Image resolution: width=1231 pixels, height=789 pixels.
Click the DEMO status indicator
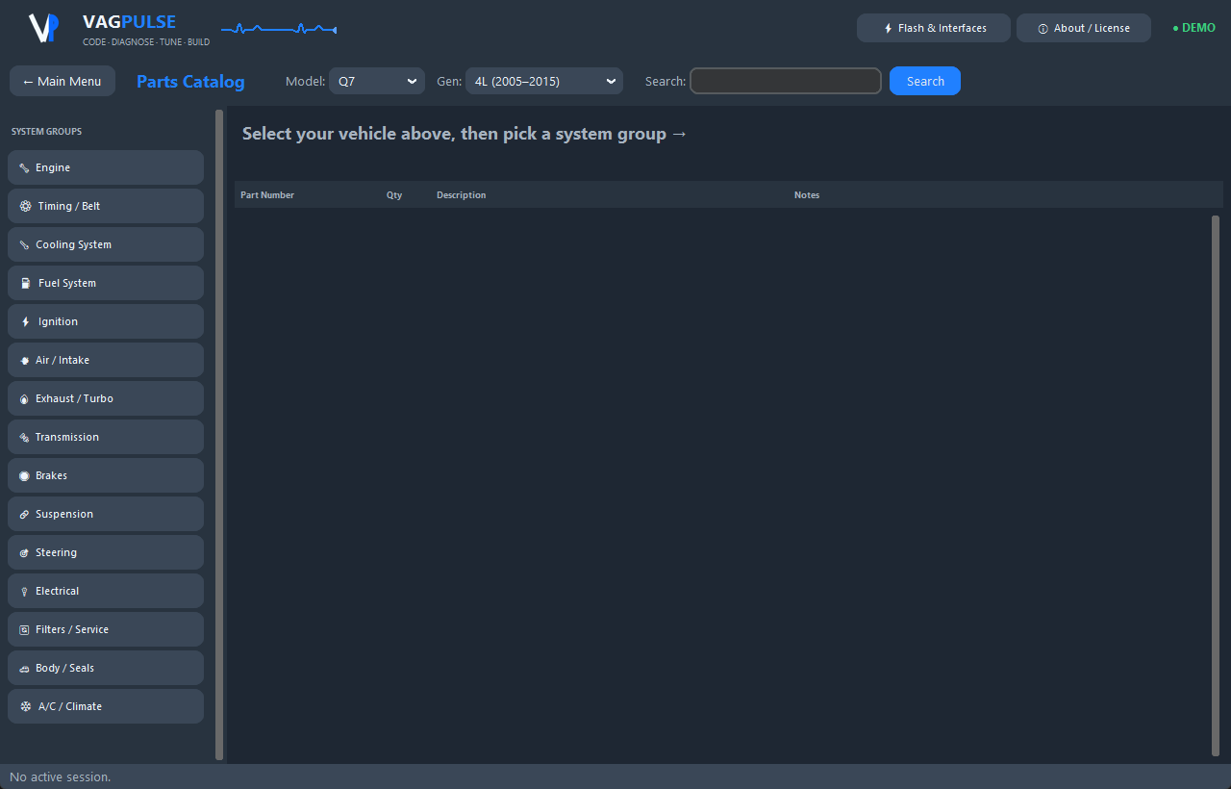(1193, 28)
